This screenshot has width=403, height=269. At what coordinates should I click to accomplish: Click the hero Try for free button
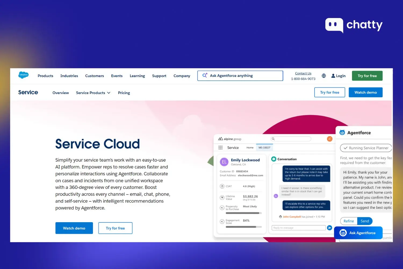(115, 228)
